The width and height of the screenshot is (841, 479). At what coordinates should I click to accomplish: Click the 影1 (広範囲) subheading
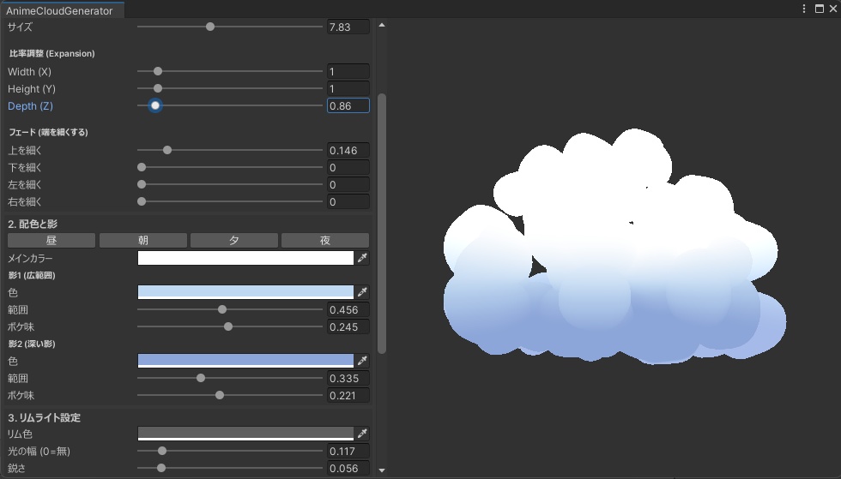pos(32,275)
